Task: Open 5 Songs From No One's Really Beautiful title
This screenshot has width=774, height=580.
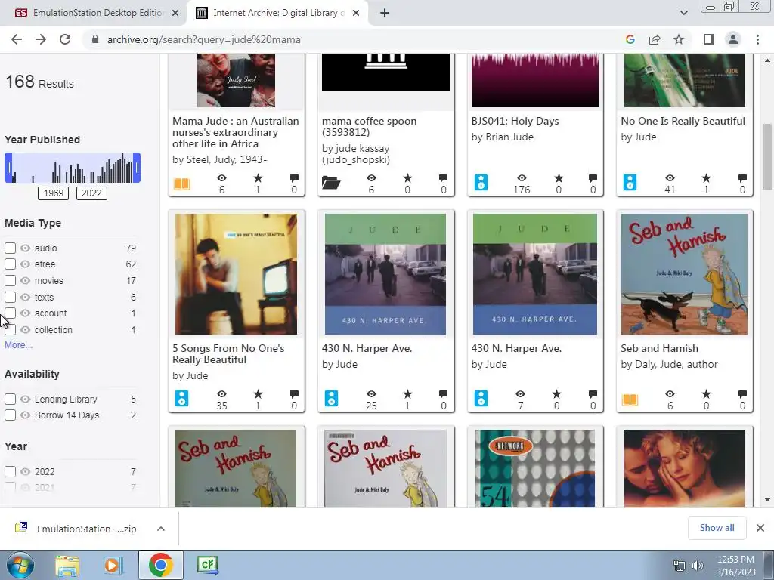Action: (228, 354)
